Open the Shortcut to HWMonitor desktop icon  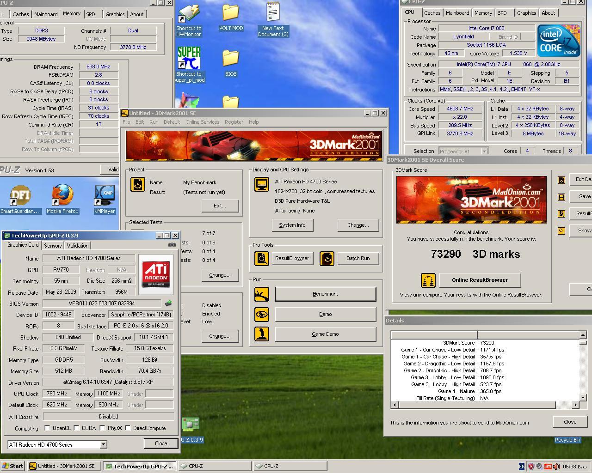189,20
